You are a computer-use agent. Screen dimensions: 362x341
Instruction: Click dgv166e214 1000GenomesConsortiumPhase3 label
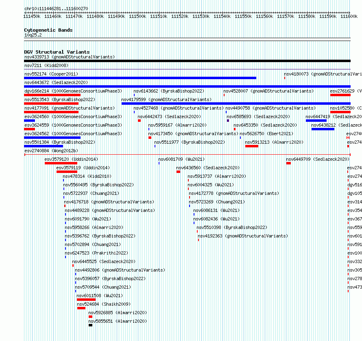pyautogui.click(x=73, y=91)
